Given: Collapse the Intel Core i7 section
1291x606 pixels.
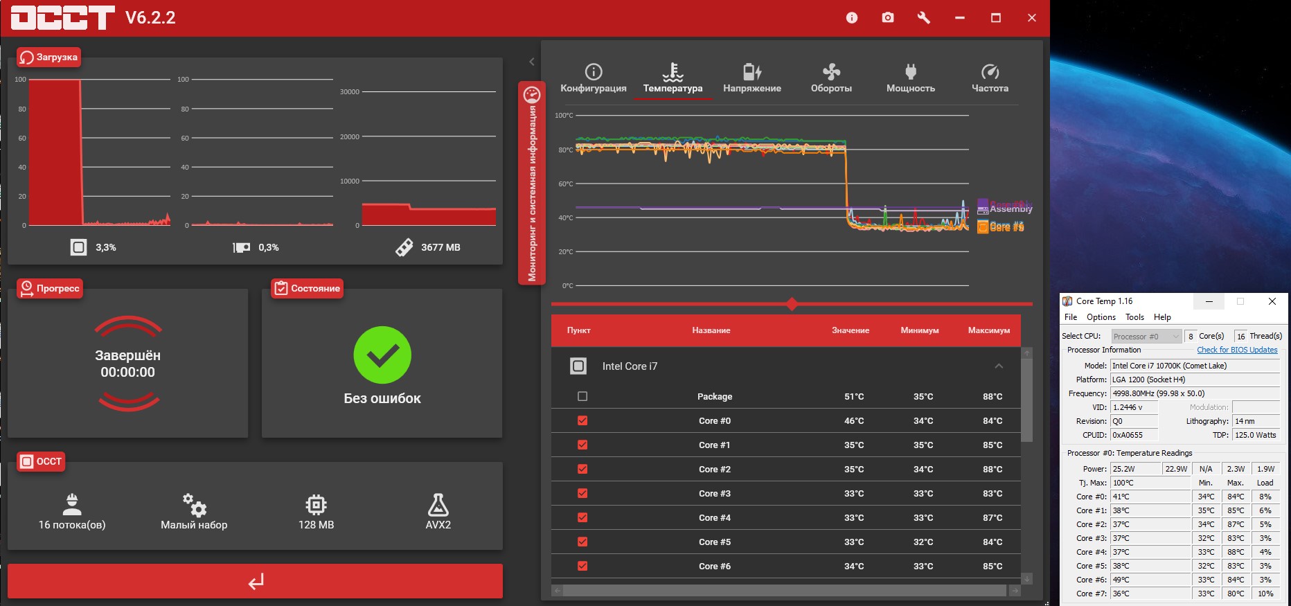Looking at the screenshot, I should tap(999, 366).
